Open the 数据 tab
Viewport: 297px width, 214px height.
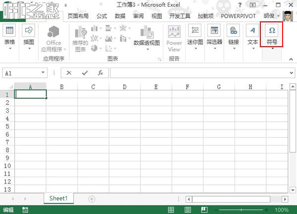(120, 16)
